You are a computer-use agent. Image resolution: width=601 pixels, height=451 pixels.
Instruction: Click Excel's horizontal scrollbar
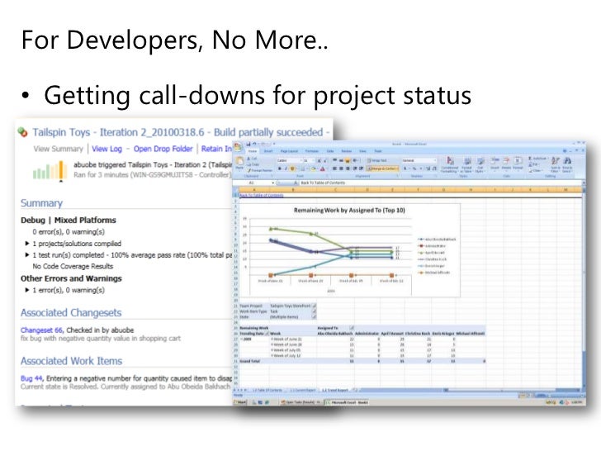pyautogui.click(x=512, y=391)
